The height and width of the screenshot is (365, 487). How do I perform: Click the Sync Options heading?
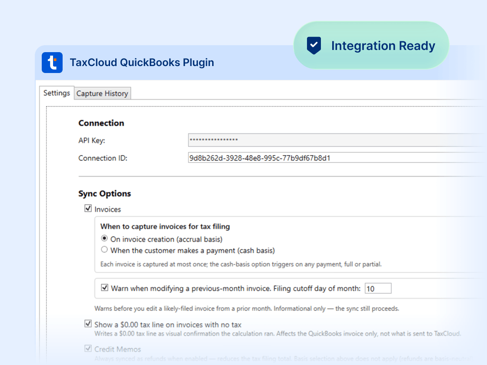[x=105, y=194]
